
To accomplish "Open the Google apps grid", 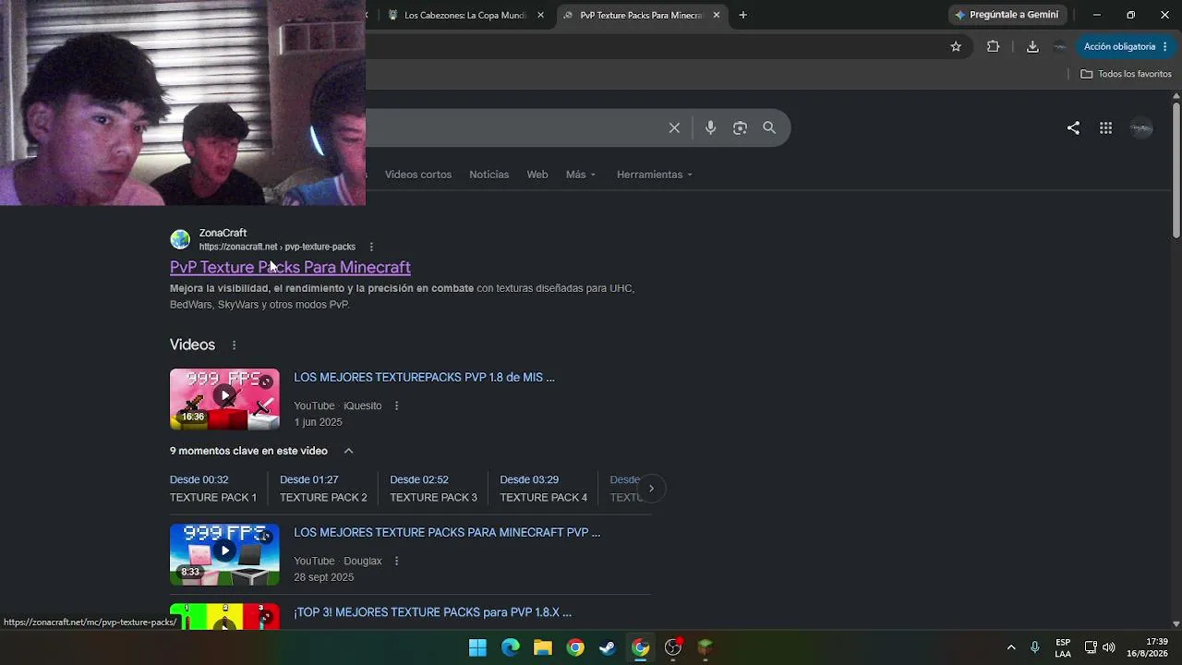I will click(1105, 128).
